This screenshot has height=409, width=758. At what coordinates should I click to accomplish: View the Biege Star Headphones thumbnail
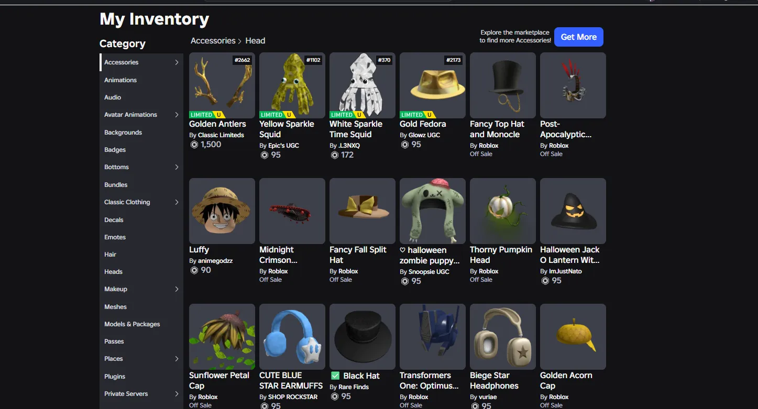503,337
